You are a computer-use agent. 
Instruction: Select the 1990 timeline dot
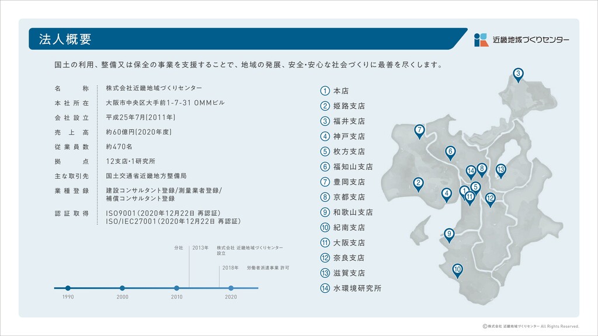click(x=68, y=288)
